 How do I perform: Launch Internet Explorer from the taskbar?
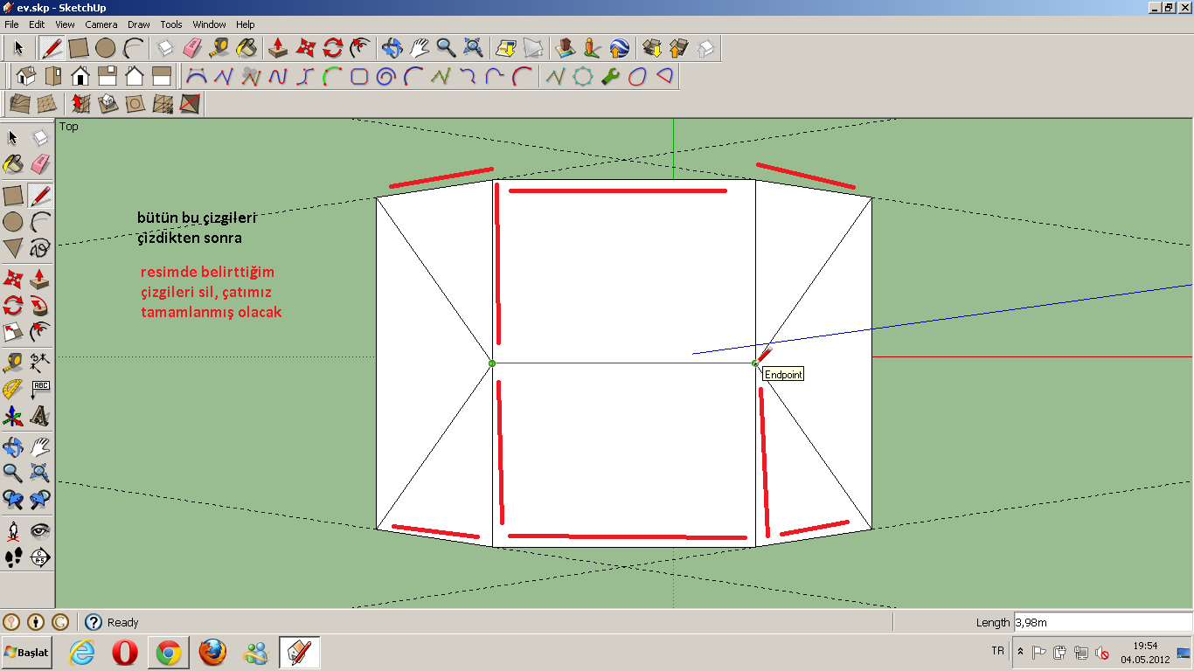pos(81,652)
